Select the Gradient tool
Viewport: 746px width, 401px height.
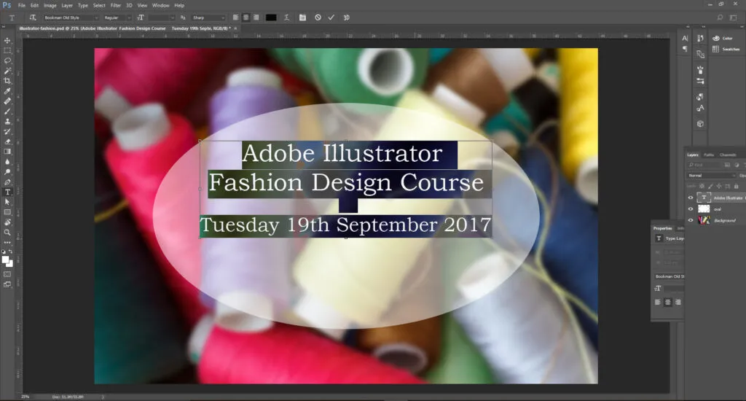point(7,152)
